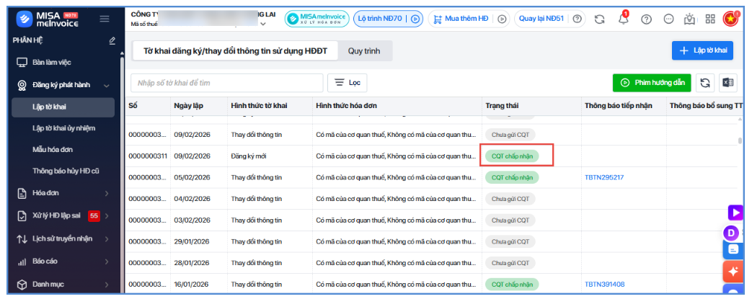This screenshot has width=752, height=299.
Task: Switch to the Quy trình tab
Action: click(x=364, y=50)
